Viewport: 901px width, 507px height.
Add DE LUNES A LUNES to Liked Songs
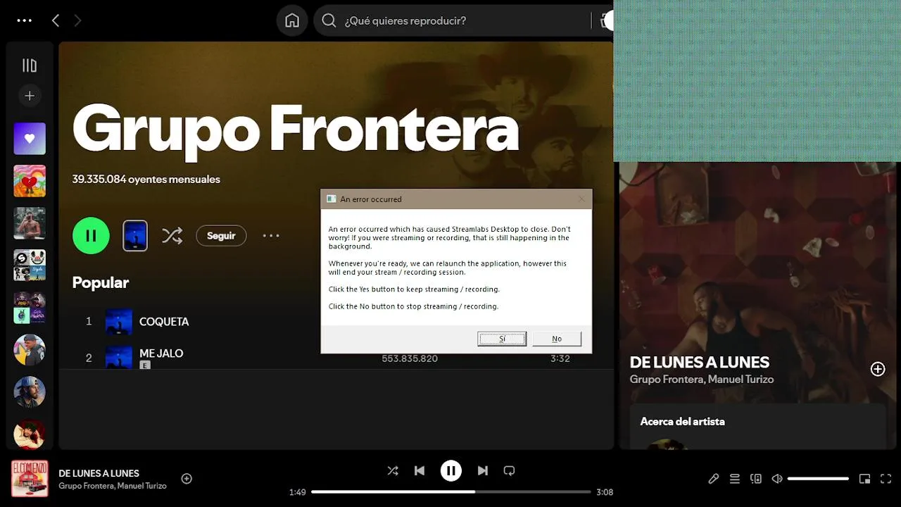pyautogui.click(x=878, y=369)
